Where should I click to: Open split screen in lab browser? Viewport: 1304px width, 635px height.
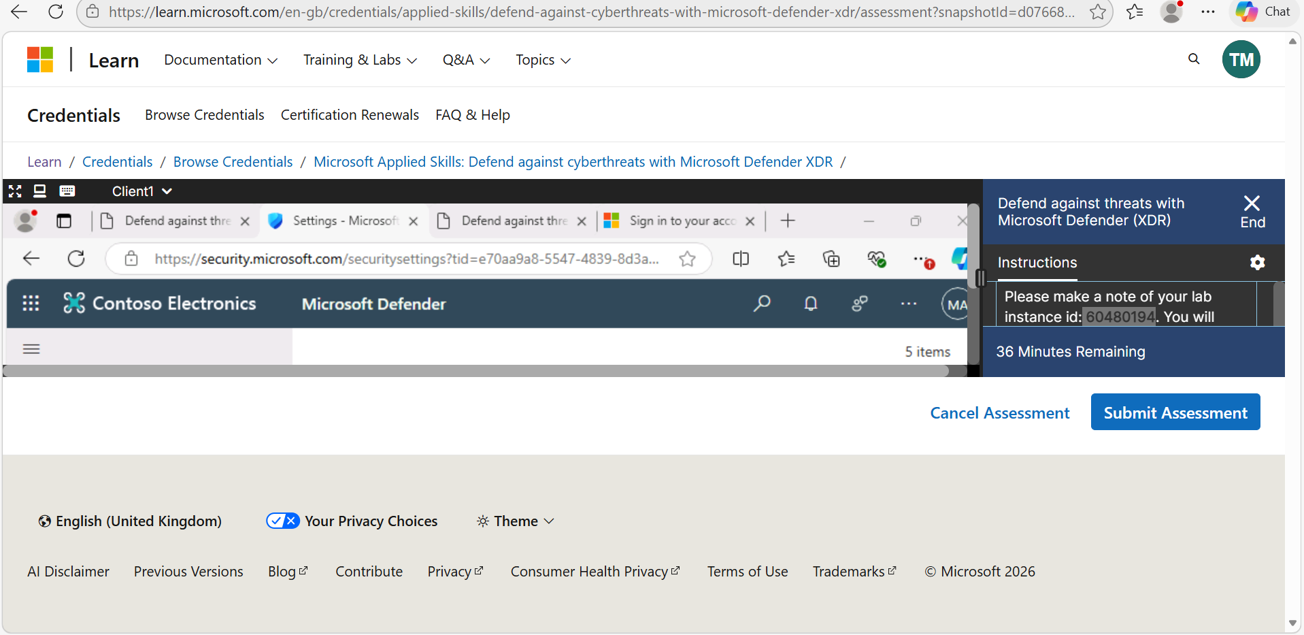click(x=741, y=259)
